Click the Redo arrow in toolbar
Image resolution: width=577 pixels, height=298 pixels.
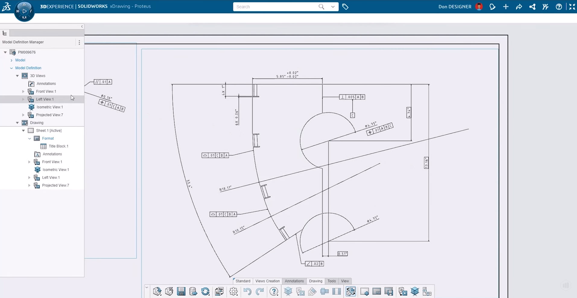tap(259, 291)
